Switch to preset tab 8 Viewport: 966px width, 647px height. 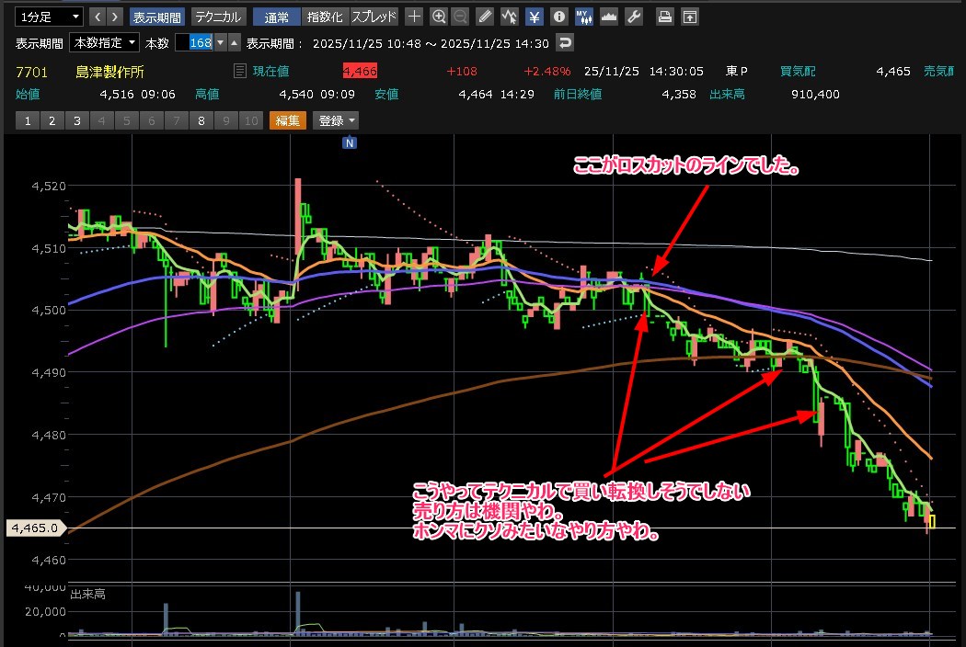coord(201,120)
